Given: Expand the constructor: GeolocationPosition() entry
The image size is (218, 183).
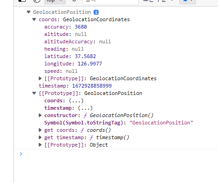Looking at the screenshot, I should pyautogui.click(x=40, y=115).
